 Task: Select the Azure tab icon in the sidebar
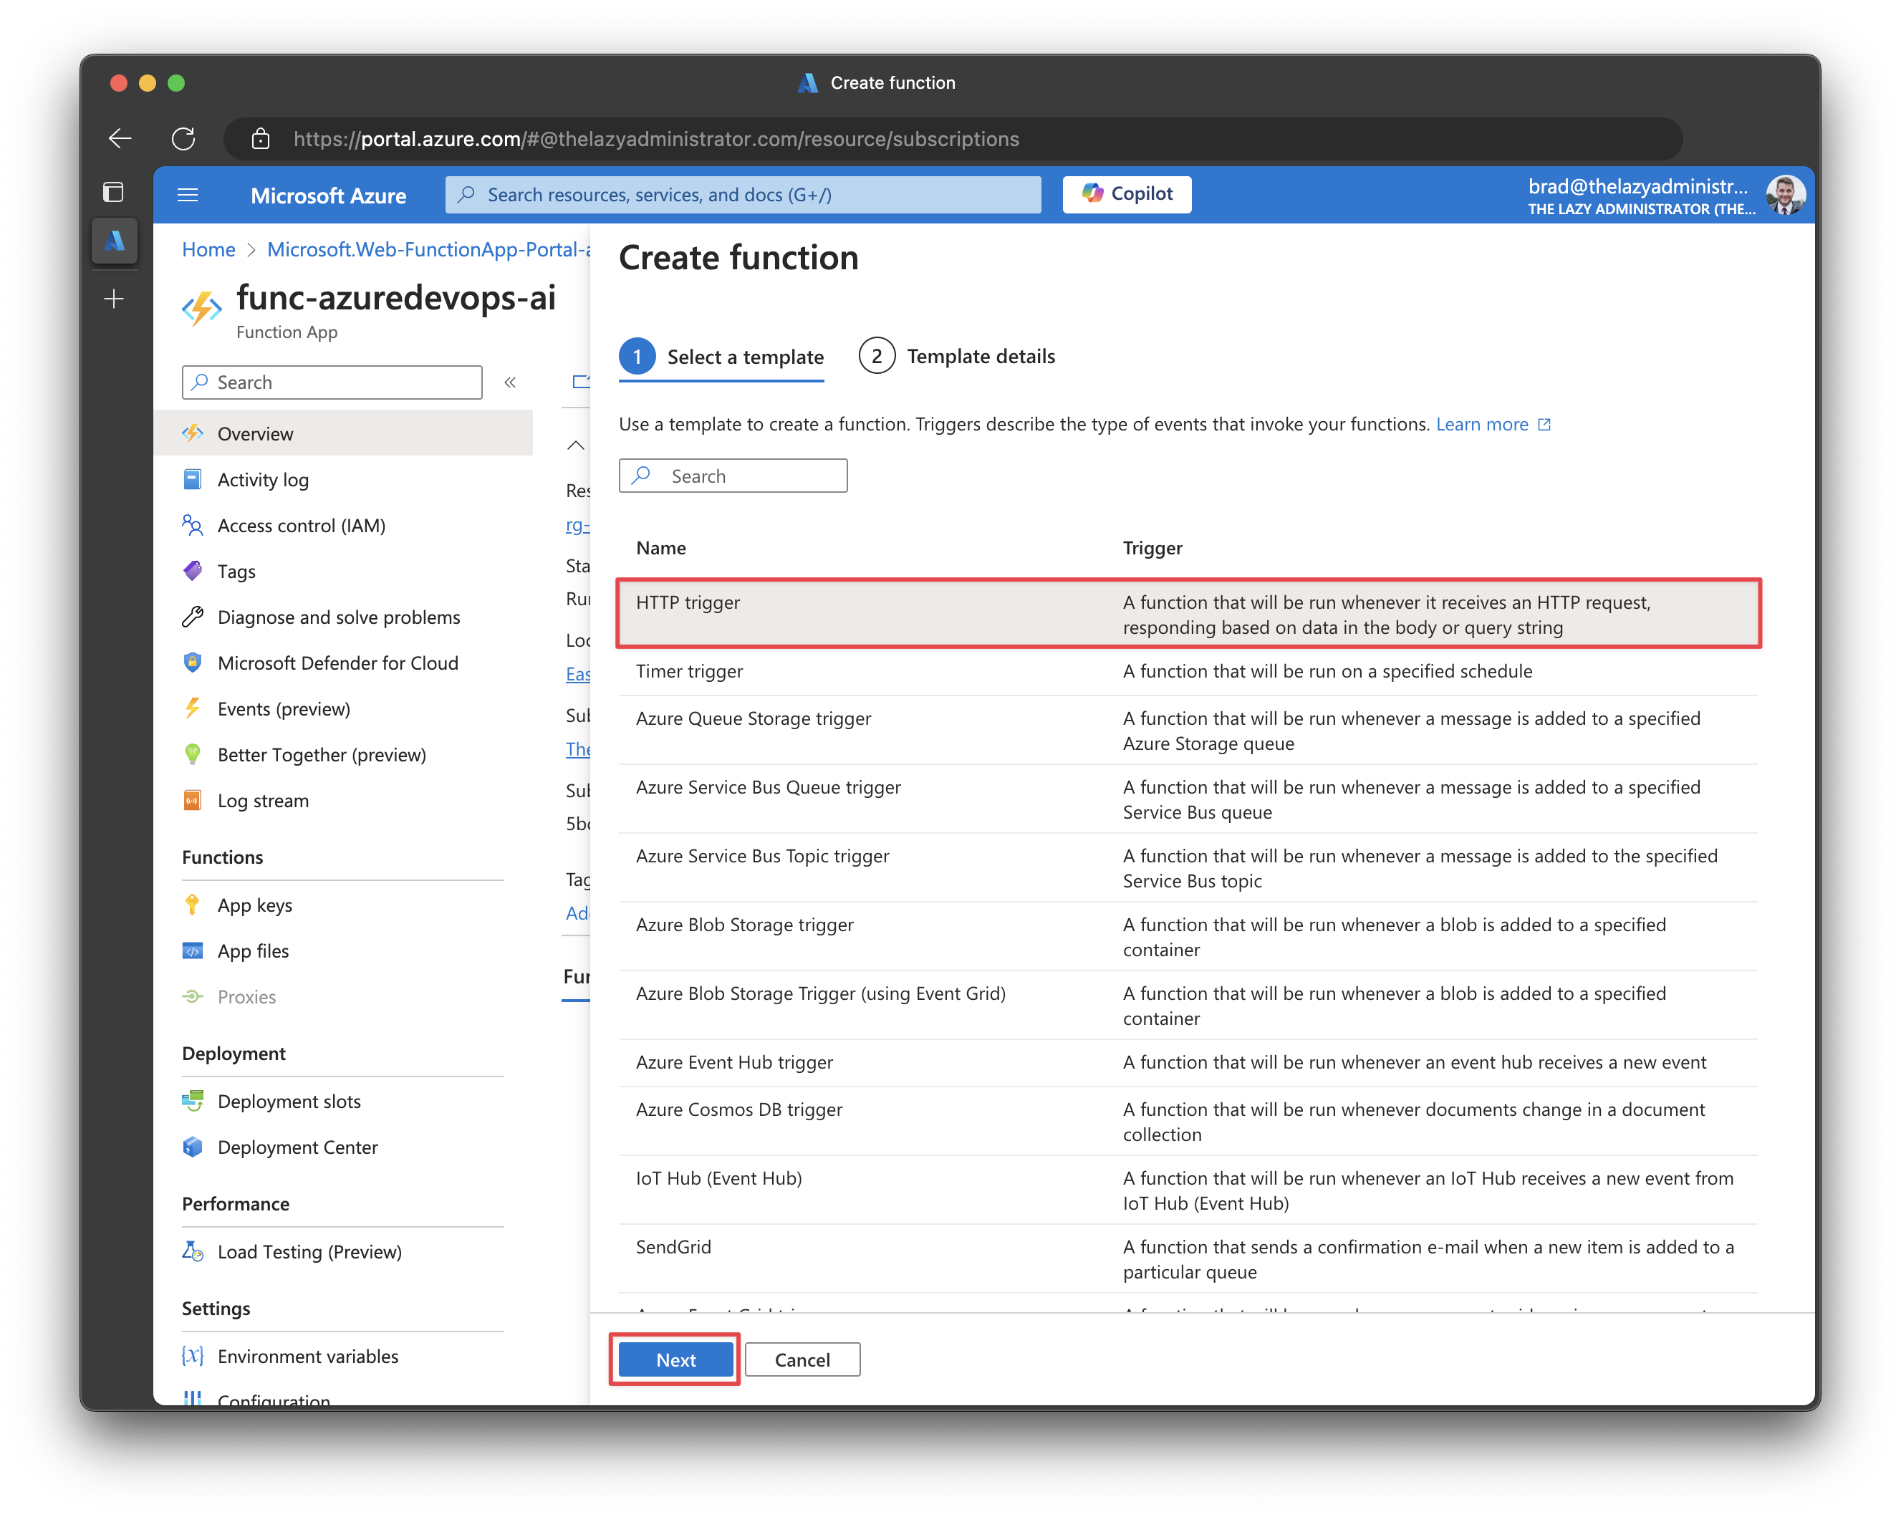pyautogui.click(x=115, y=241)
